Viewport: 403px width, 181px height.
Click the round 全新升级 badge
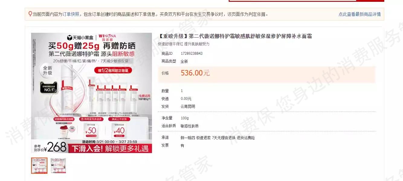[x=47, y=70]
